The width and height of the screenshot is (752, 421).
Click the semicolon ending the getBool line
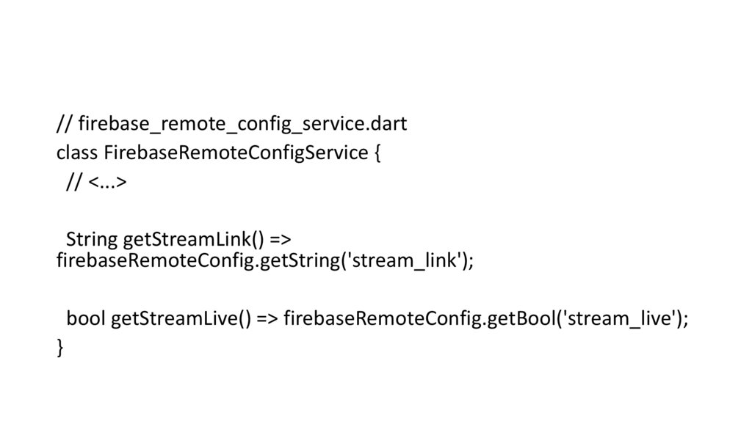[686, 319]
